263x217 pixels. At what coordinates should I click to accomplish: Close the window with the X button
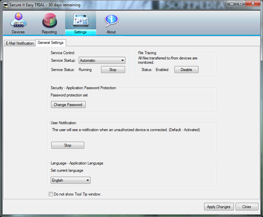[x=253, y=3]
